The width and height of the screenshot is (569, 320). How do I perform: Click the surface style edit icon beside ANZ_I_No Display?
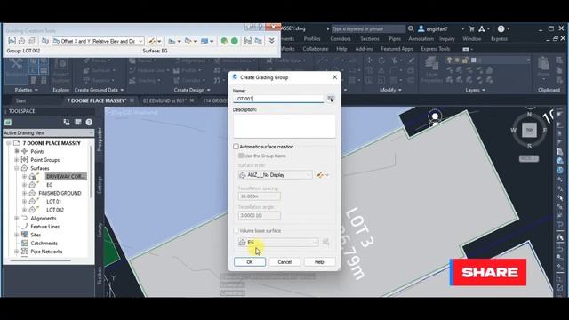[x=319, y=175]
